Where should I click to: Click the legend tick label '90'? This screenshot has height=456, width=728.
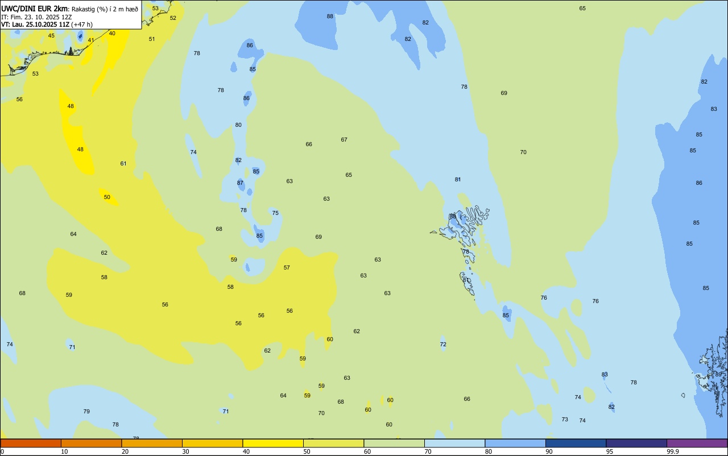point(549,451)
